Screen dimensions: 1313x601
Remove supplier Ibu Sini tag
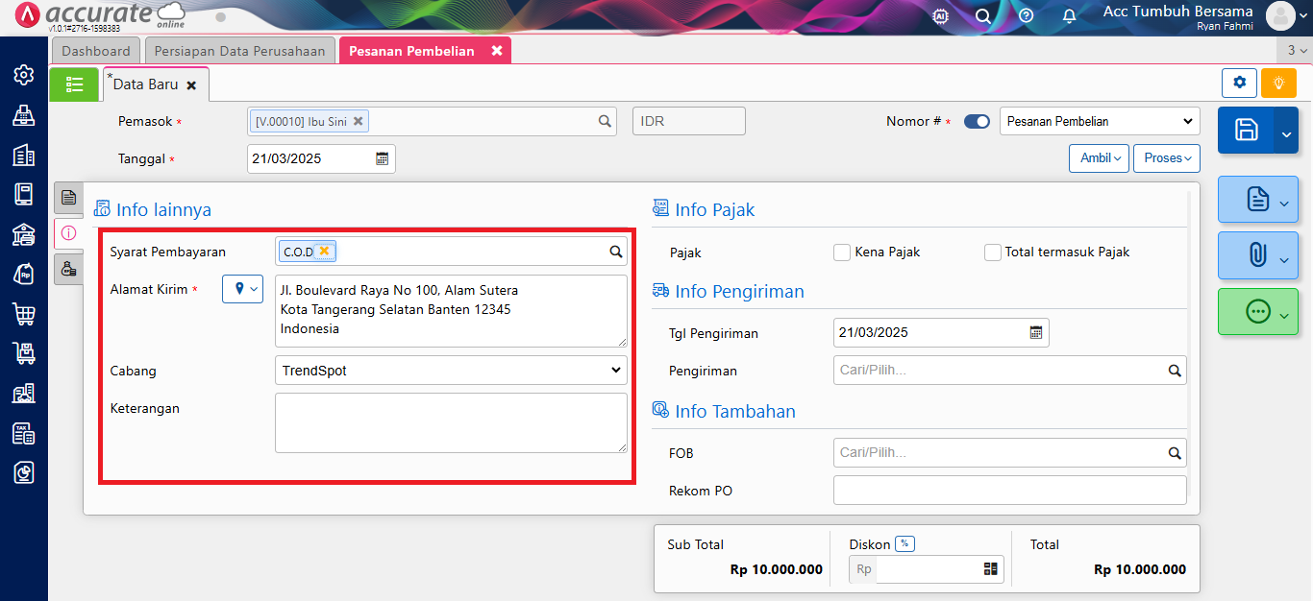pyautogui.click(x=358, y=121)
